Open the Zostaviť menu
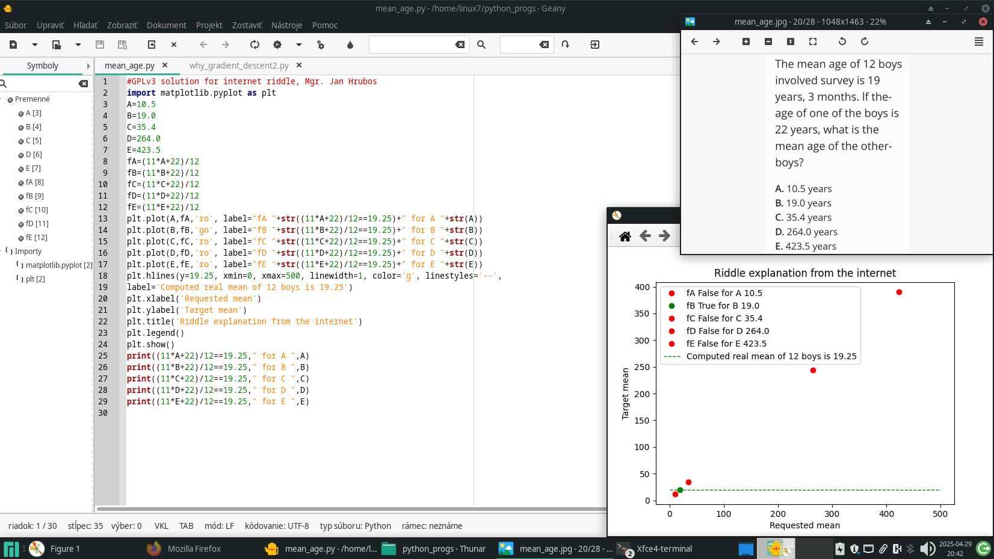Viewport: 994px width, 559px height. coord(247,25)
